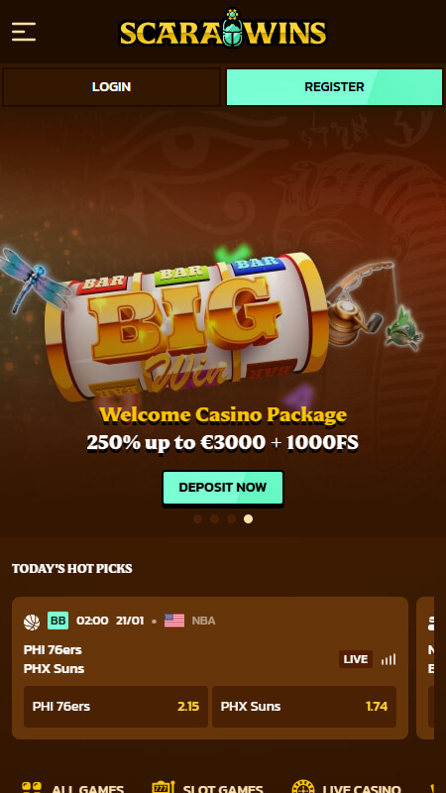Click the USA flag icon
The height and width of the screenshot is (793, 446).
click(x=174, y=621)
